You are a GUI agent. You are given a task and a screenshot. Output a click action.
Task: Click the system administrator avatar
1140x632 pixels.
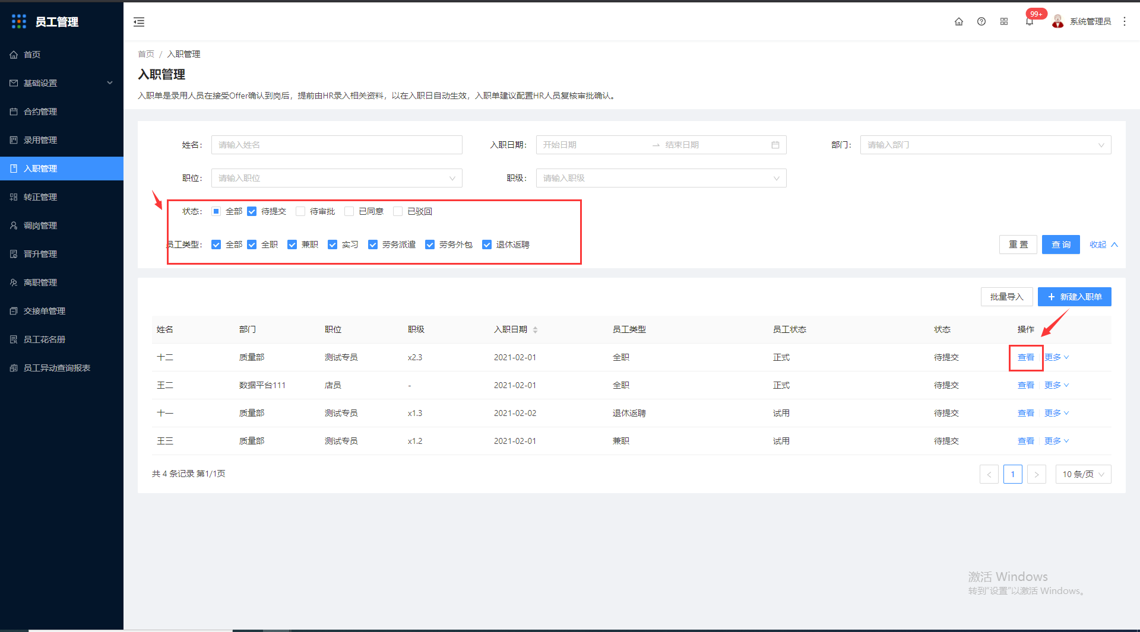[1057, 21]
